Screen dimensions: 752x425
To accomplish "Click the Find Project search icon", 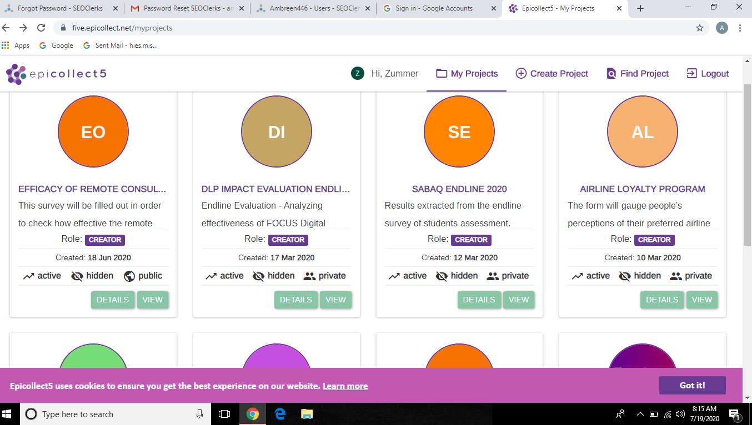I will click(x=611, y=74).
